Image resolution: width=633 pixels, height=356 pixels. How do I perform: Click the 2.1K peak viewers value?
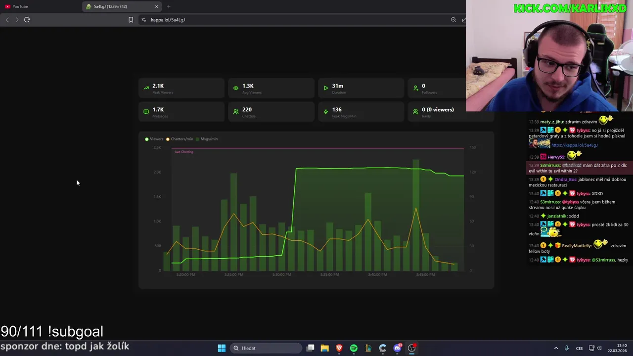pos(158,86)
